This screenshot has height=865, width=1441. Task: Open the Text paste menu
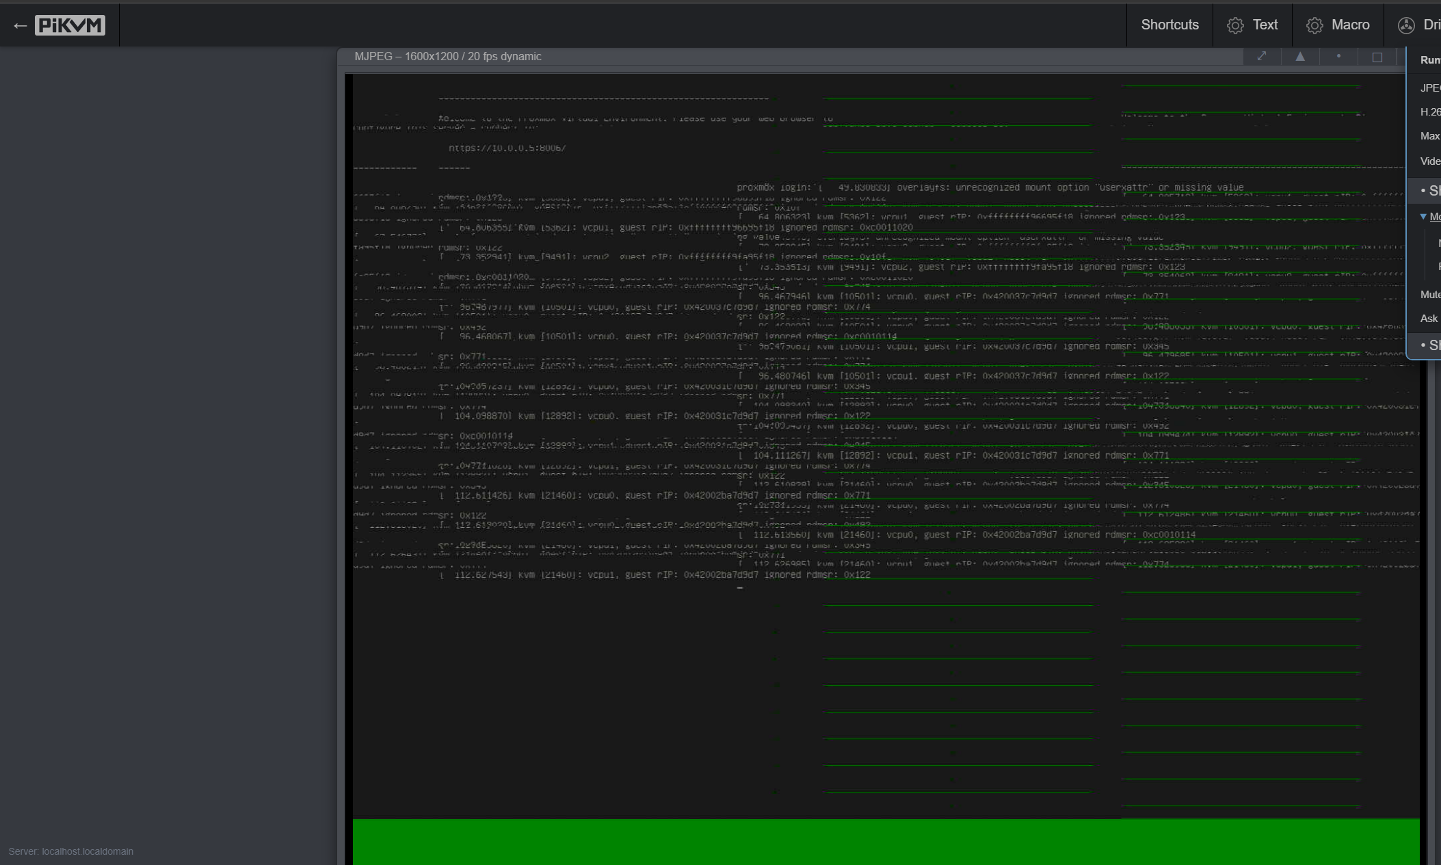coord(1253,25)
